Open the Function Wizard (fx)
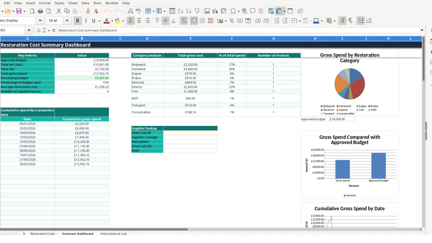Viewport: 432px width, 243px height. [39, 30]
